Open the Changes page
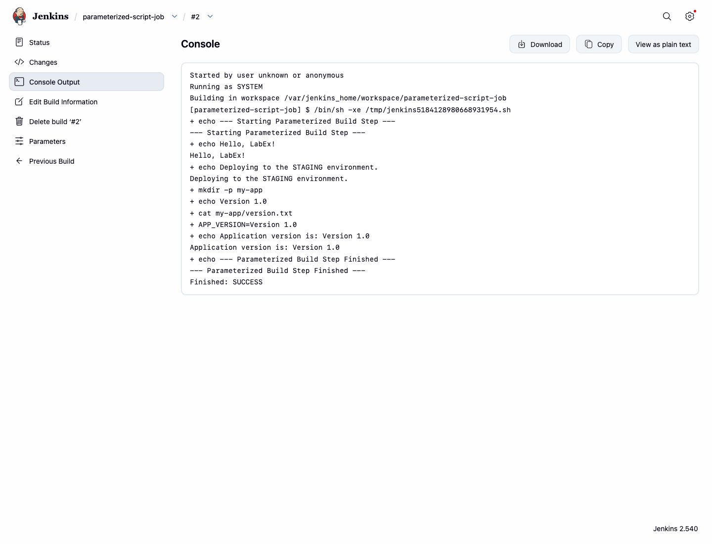Screen dimensions: 712x544 point(87,62)
